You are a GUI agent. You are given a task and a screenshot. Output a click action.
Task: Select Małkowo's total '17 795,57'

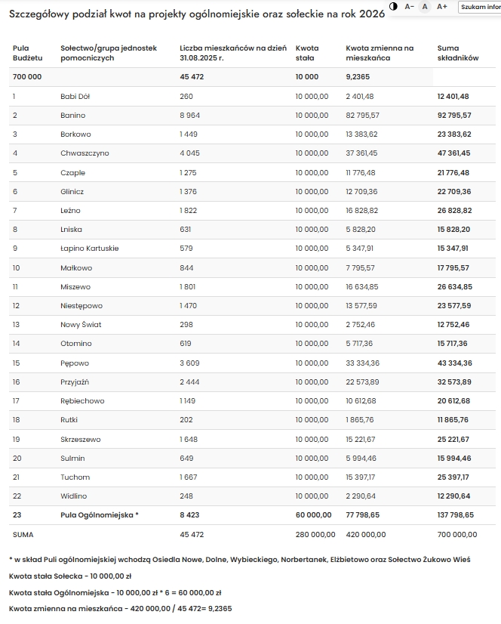[453, 268]
